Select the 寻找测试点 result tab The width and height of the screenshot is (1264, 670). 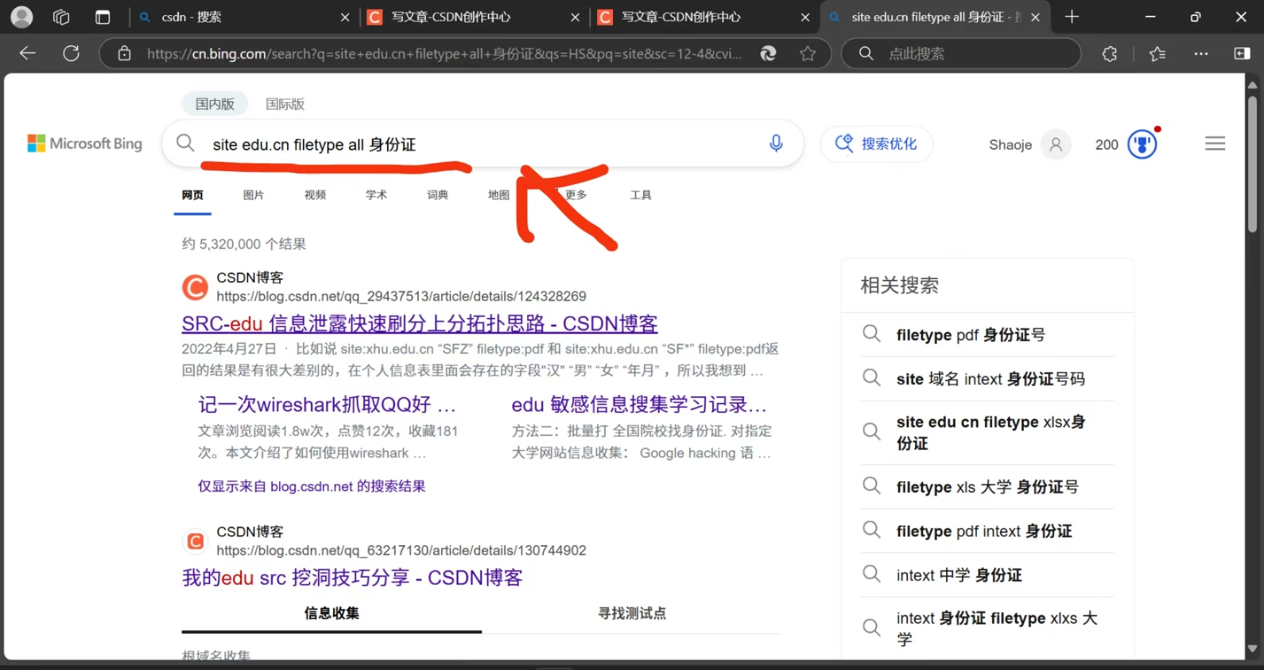point(631,613)
